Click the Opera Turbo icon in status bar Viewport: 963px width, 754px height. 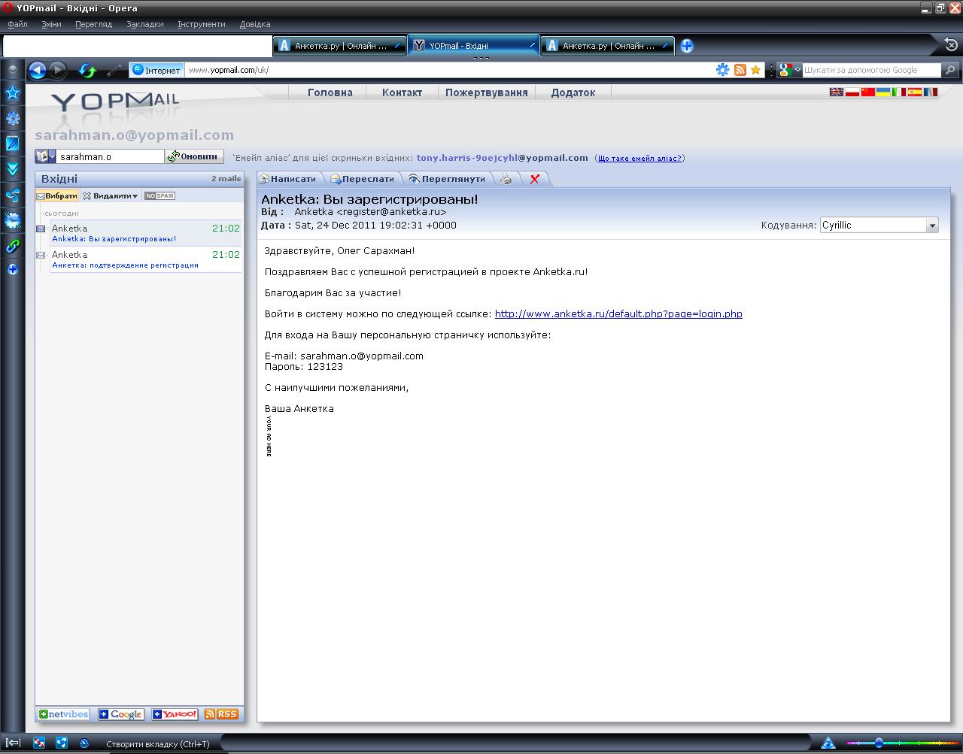click(x=84, y=743)
